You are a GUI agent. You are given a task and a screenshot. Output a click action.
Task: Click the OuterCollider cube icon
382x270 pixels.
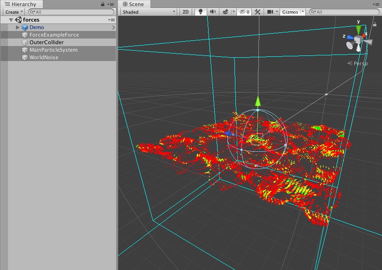[25, 42]
